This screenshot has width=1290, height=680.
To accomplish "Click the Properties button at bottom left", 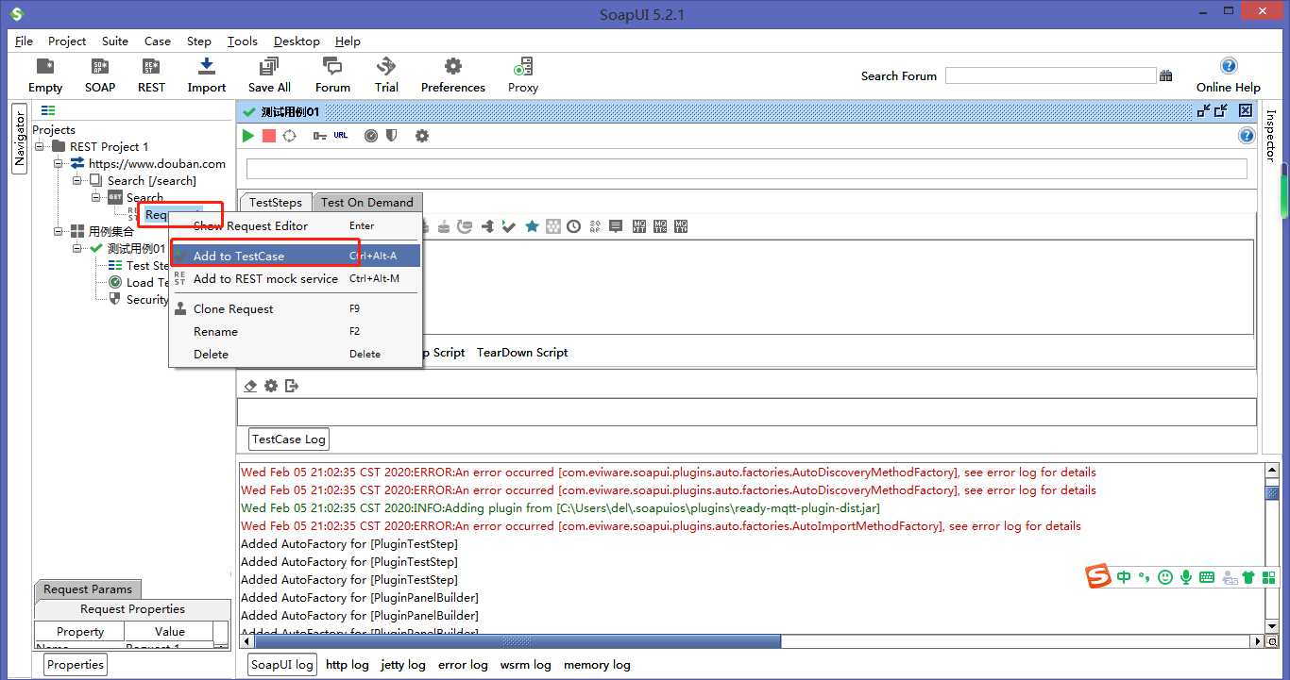I will (x=76, y=664).
